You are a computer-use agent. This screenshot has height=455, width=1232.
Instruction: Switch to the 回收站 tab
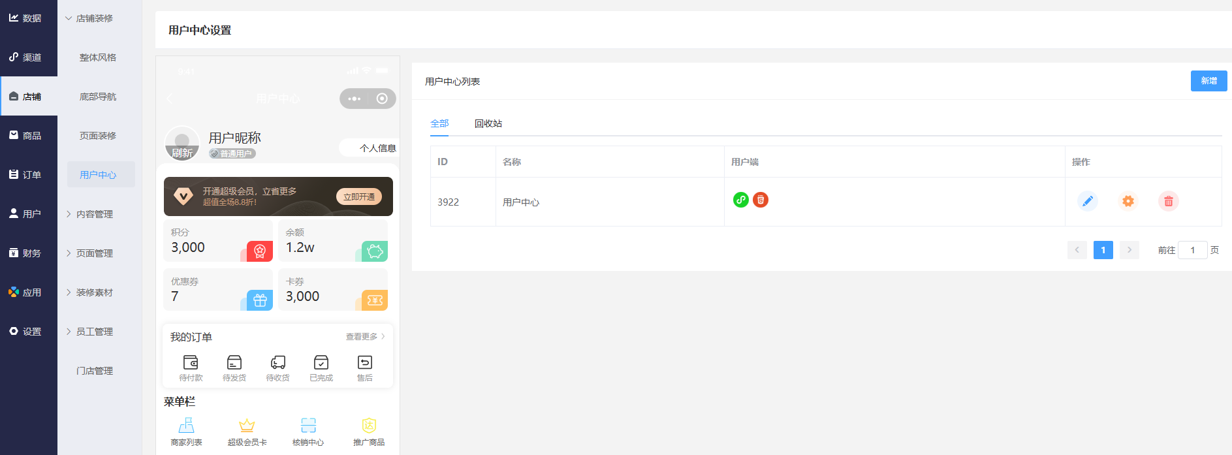(x=488, y=123)
